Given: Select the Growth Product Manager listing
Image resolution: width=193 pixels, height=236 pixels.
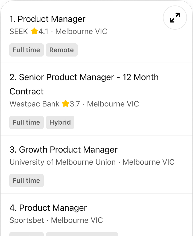Looking at the screenshot, I should click(x=63, y=150).
